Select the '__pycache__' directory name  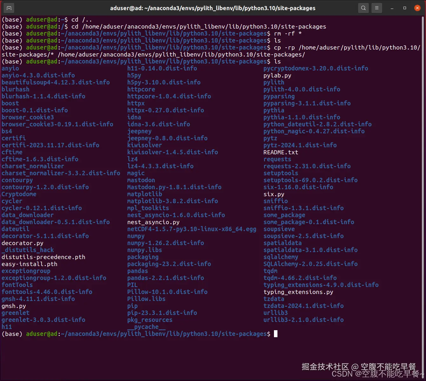(x=146, y=327)
